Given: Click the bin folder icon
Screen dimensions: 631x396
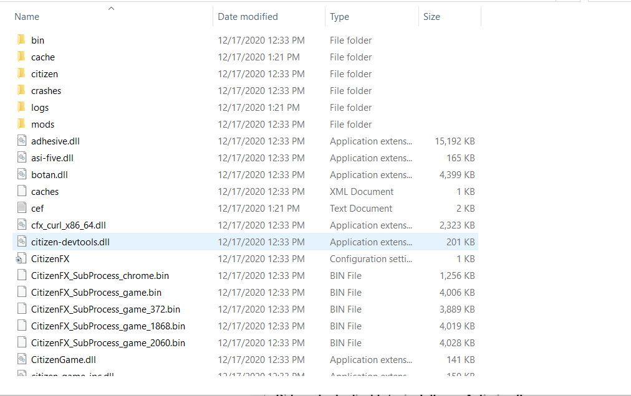Looking at the screenshot, I should (x=22, y=40).
